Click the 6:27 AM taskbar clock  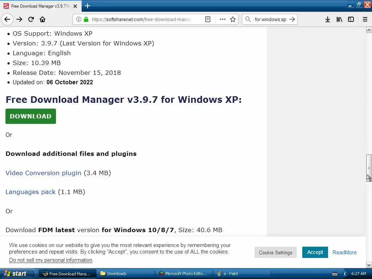pyautogui.click(x=359, y=274)
